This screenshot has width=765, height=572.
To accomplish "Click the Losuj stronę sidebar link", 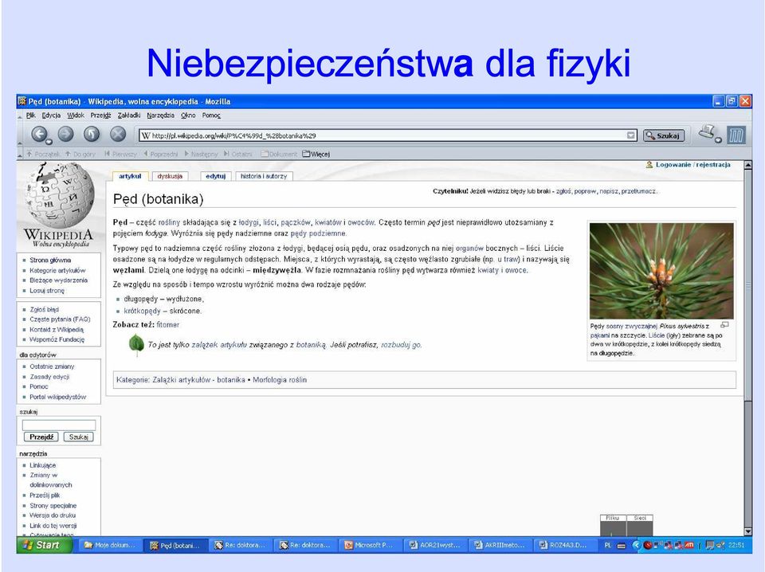I will (x=47, y=290).
